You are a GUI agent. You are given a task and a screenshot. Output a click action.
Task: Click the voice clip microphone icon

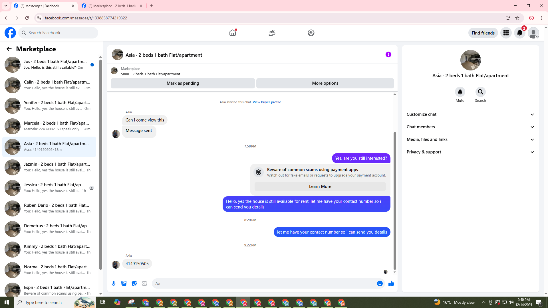click(114, 283)
